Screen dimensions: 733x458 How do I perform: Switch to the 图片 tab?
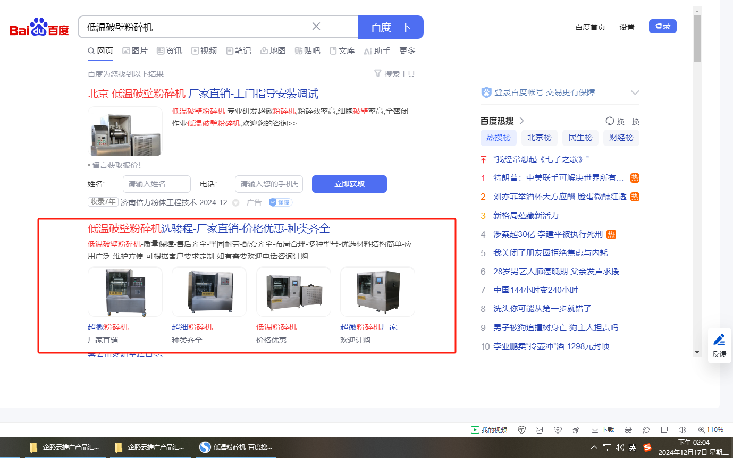(x=135, y=51)
